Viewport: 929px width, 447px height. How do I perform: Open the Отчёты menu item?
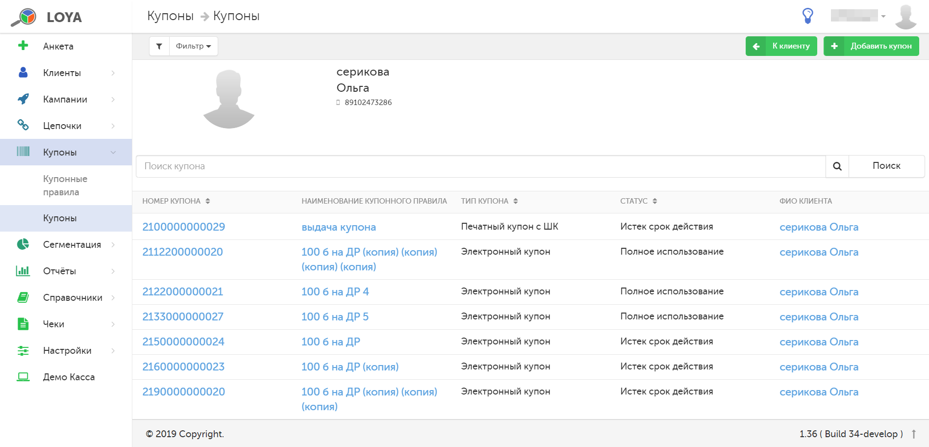click(x=66, y=271)
